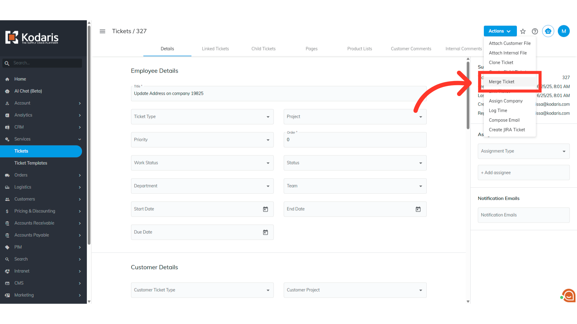Image resolution: width=577 pixels, height=324 pixels.
Task: Open the AI assistant robot icon
Action: 548,31
